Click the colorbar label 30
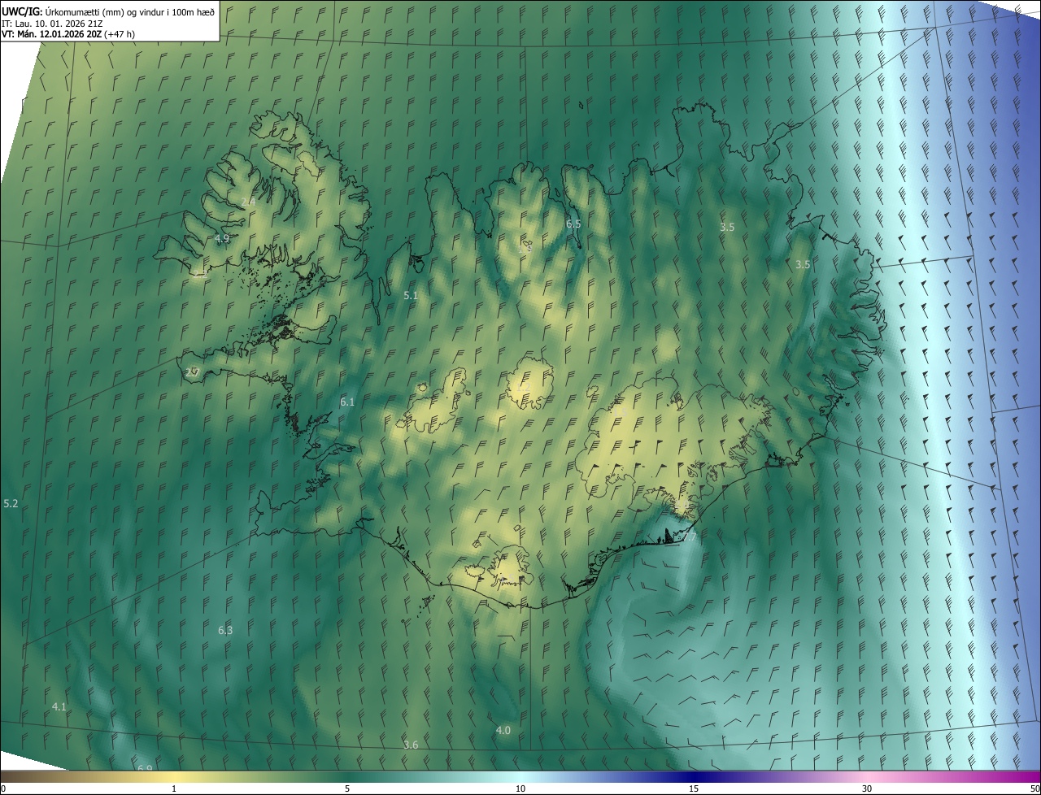 867,788
